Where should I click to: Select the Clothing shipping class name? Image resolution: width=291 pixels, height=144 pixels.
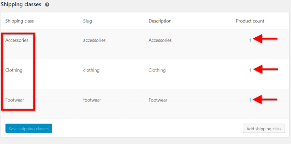click(14, 70)
